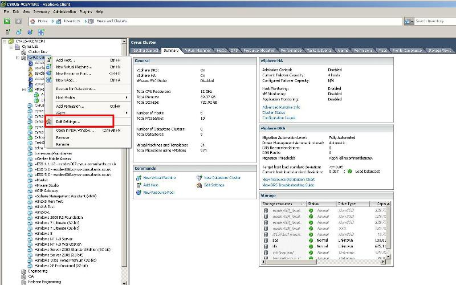Select vCenter Mobile Access in tree

[53, 159]
